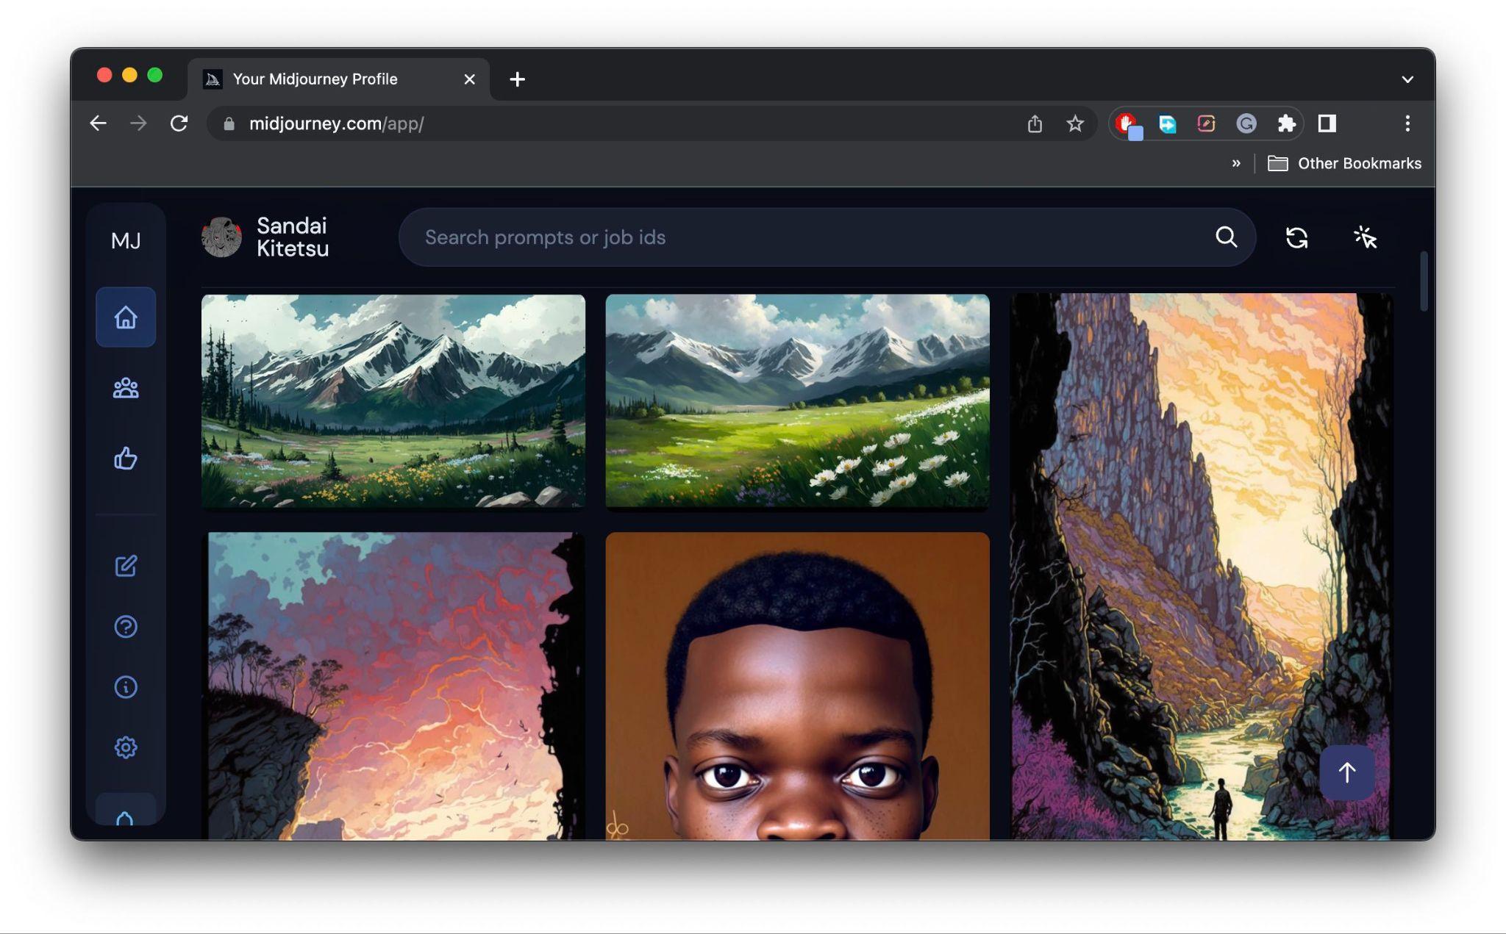
Task: Click the Sandai Kitetsu username
Action: pyautogui.click(x=293, y=237)
